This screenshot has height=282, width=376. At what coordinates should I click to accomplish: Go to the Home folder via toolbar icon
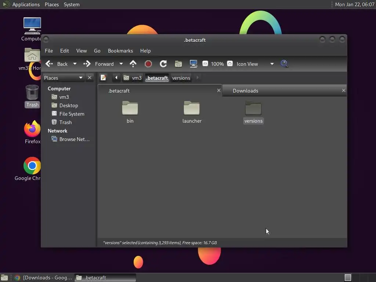click(x=178, y=64)
